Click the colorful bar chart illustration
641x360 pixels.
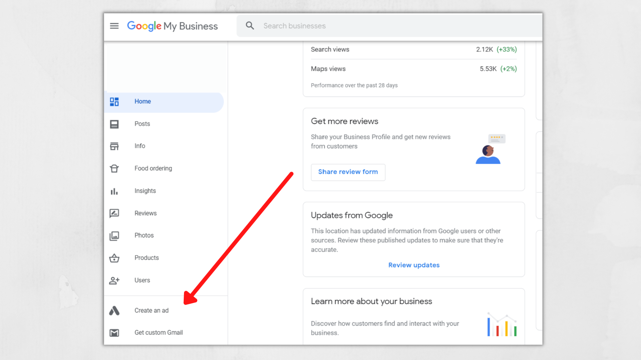(x=502, y=324)
